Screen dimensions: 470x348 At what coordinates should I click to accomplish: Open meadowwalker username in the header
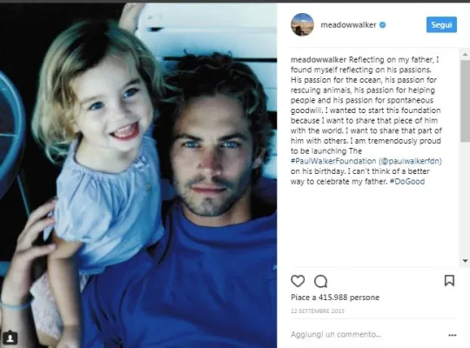tap(348, 25)
